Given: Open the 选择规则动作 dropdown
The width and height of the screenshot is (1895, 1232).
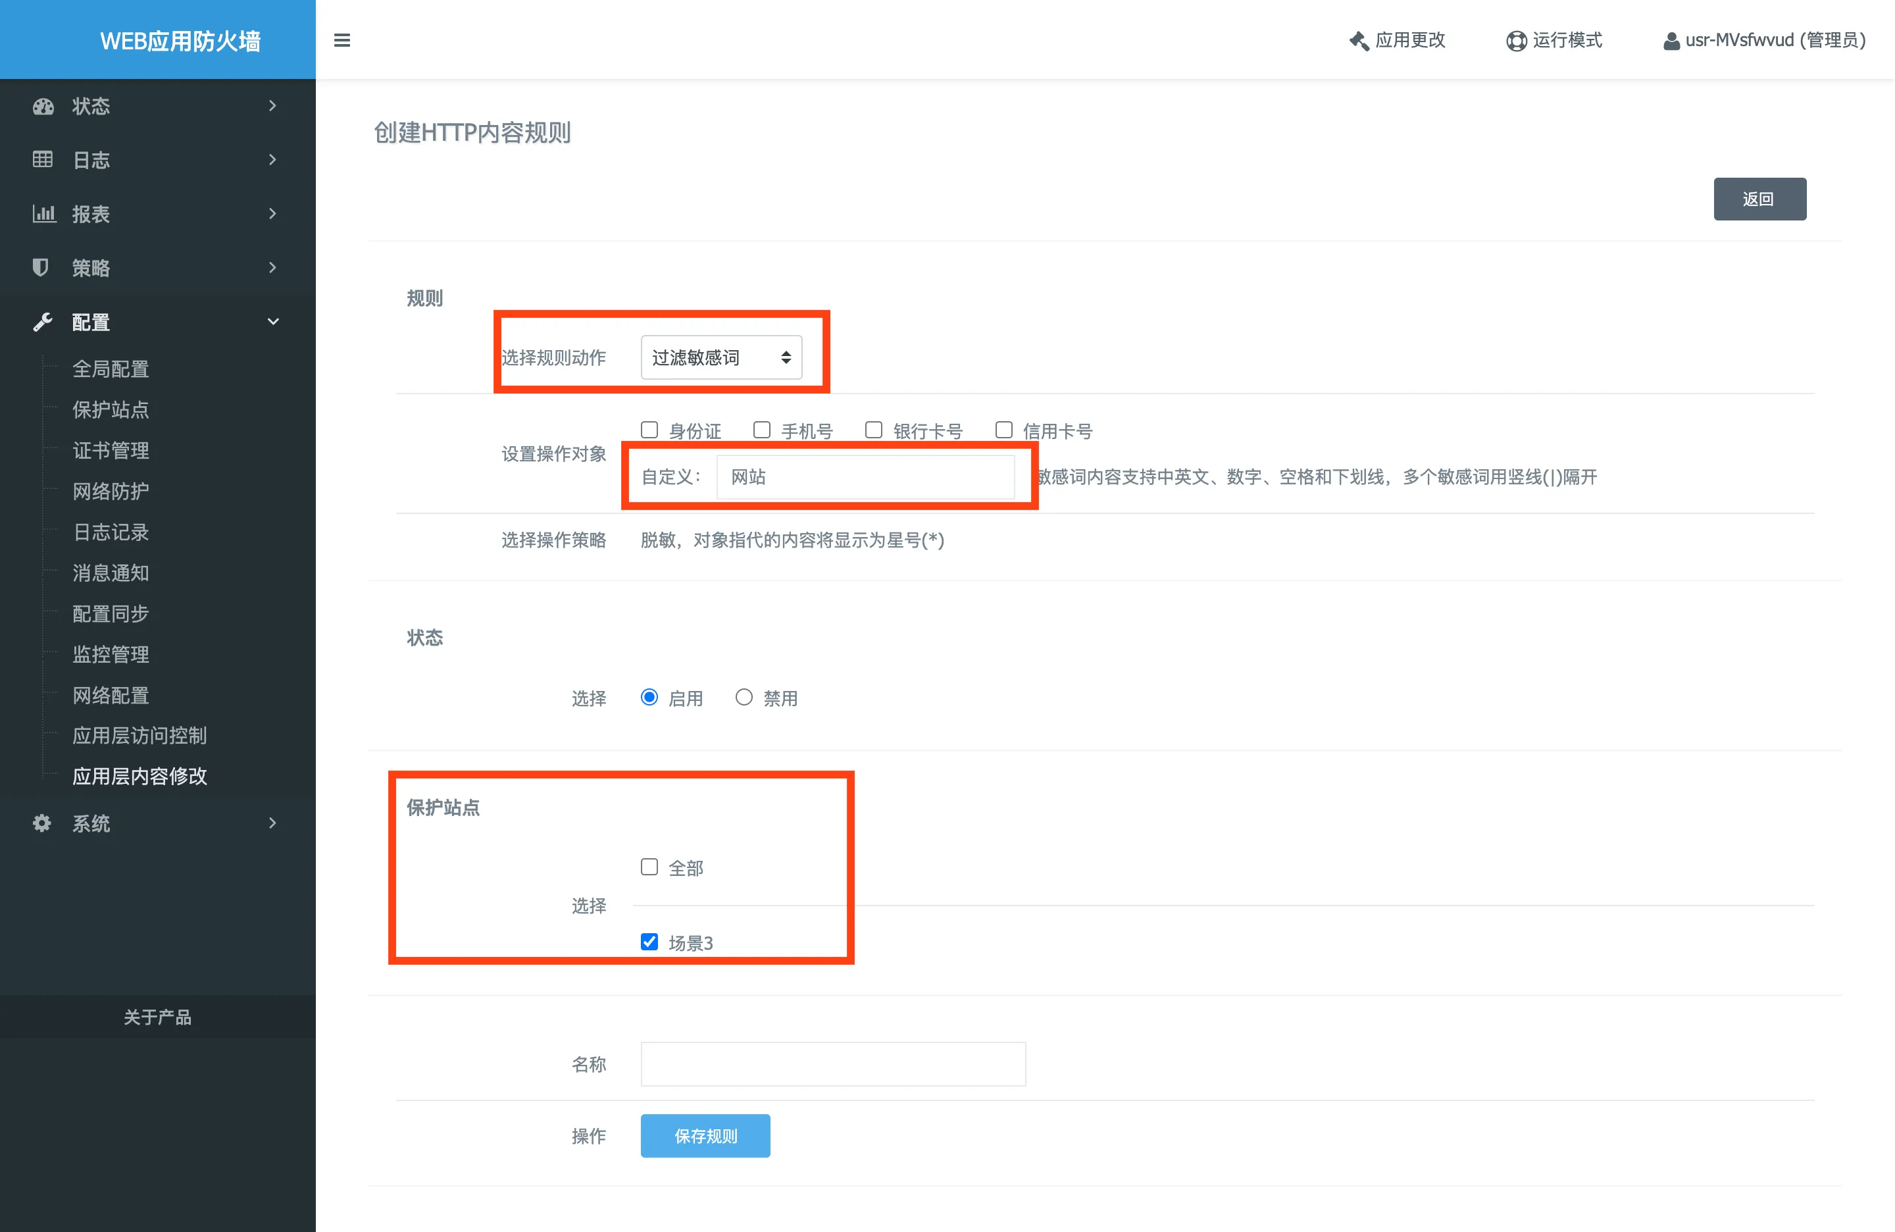Looking at the screenshot, I should [720, 357].
